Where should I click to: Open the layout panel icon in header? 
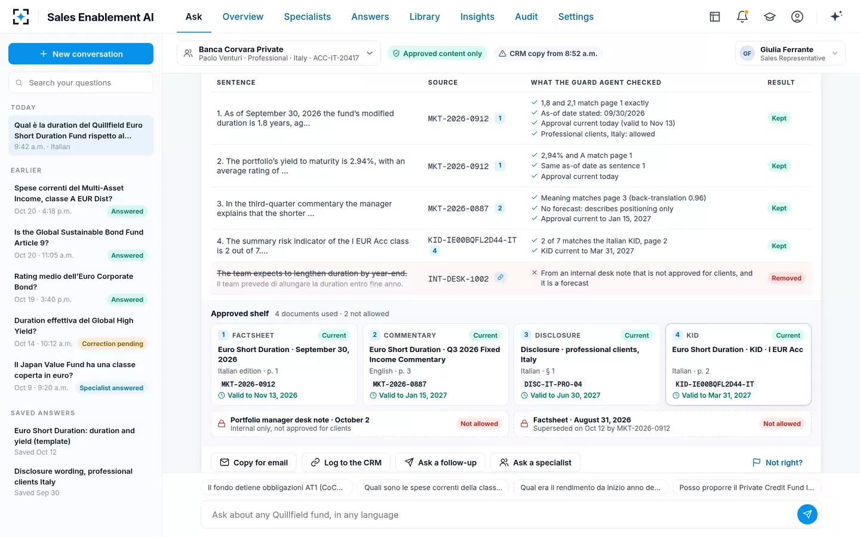(715, 17)
